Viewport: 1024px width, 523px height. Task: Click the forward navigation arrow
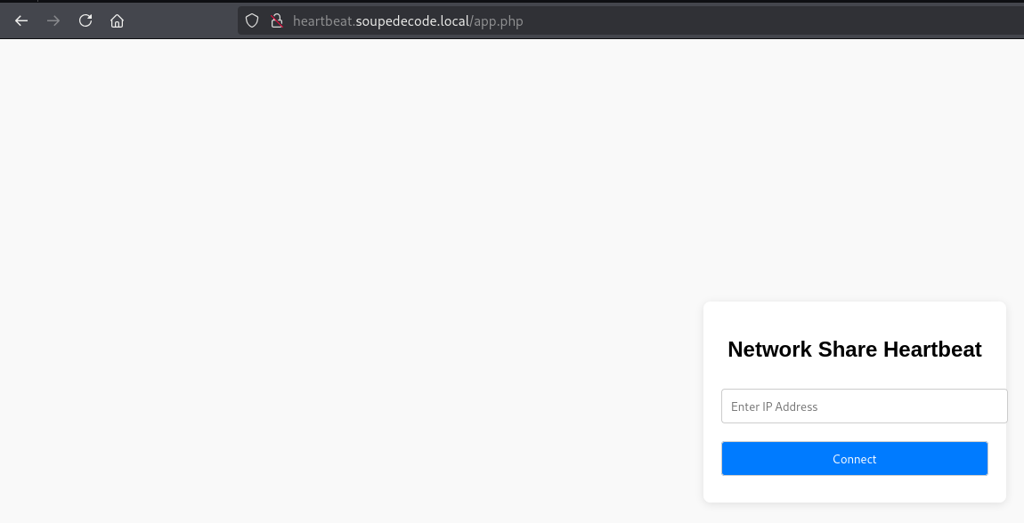click(x=53, y=20)
